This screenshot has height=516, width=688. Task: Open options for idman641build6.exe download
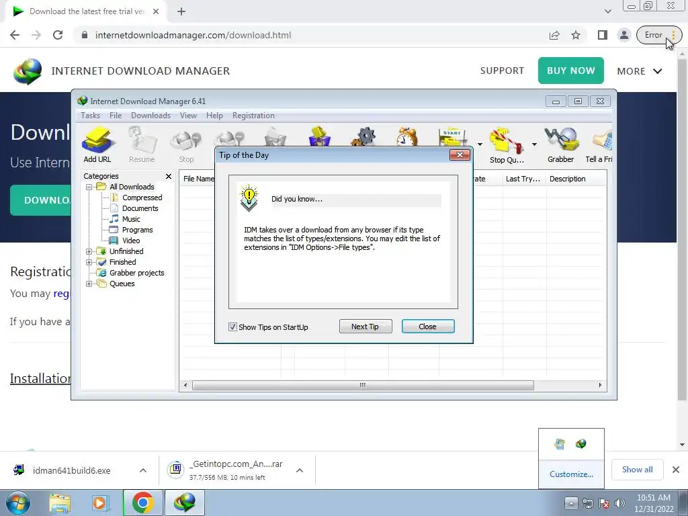click(x=143, y=470)
